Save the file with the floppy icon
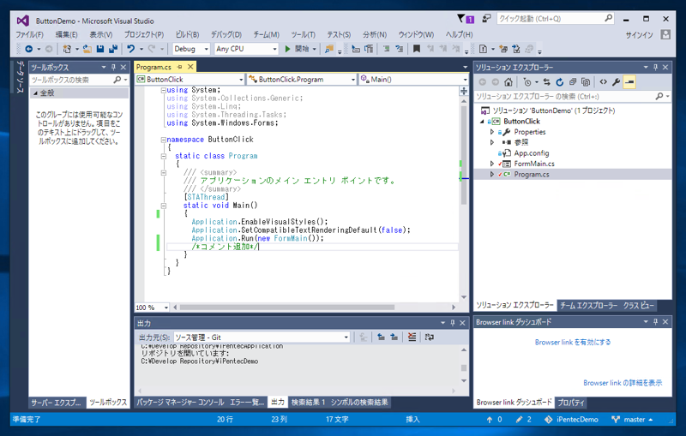Screen dimensions: 686x436 tap(100, 49)
